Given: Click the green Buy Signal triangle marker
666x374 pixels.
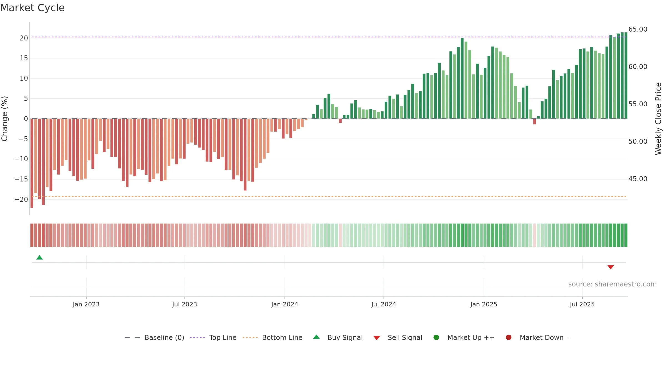Looking at the screenshot, I should (x=39, y=257).
